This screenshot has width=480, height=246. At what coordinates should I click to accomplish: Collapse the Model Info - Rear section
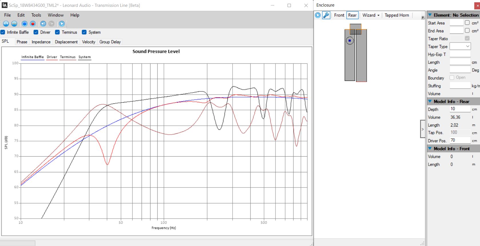coord(430,101)
